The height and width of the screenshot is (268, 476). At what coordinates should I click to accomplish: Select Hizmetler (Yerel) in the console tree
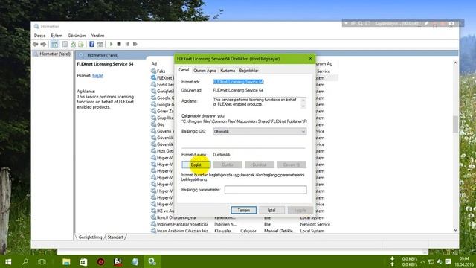point(55,54)
